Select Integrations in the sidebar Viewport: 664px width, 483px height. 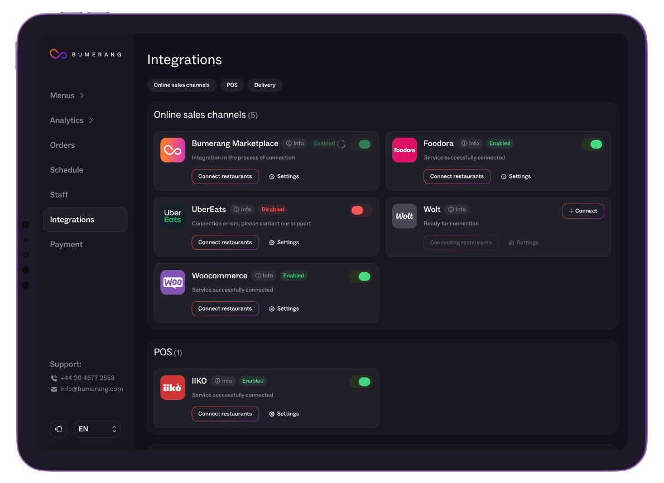[x=85, y=220]
